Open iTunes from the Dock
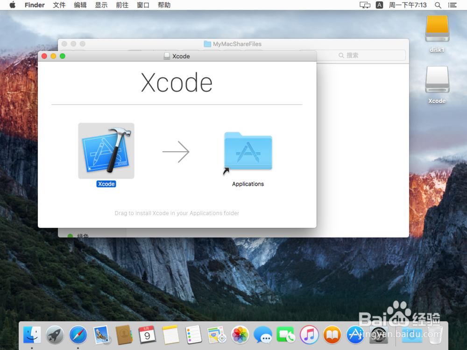 pos(309,335)
